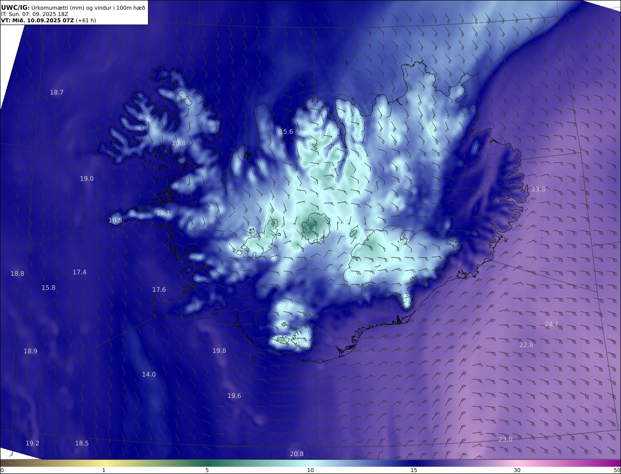Click the map value '11.3' near the top

(x=480, y=23)
